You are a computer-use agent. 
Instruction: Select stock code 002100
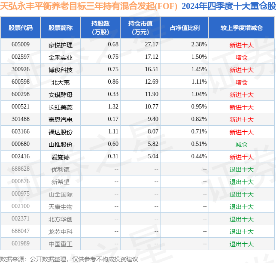(21, 206)
